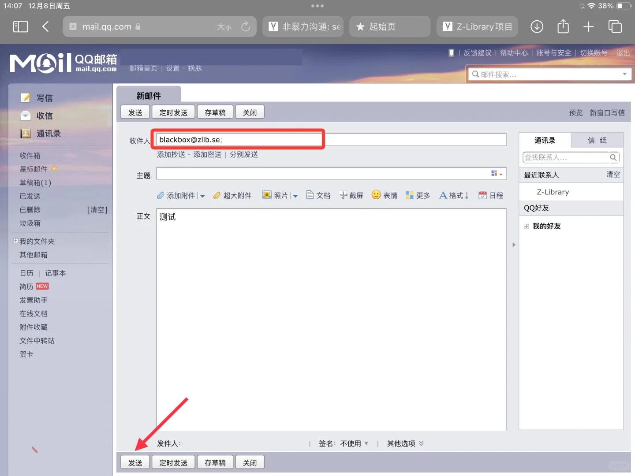Click in the 查找联系人 field

(x=566, y=157)
